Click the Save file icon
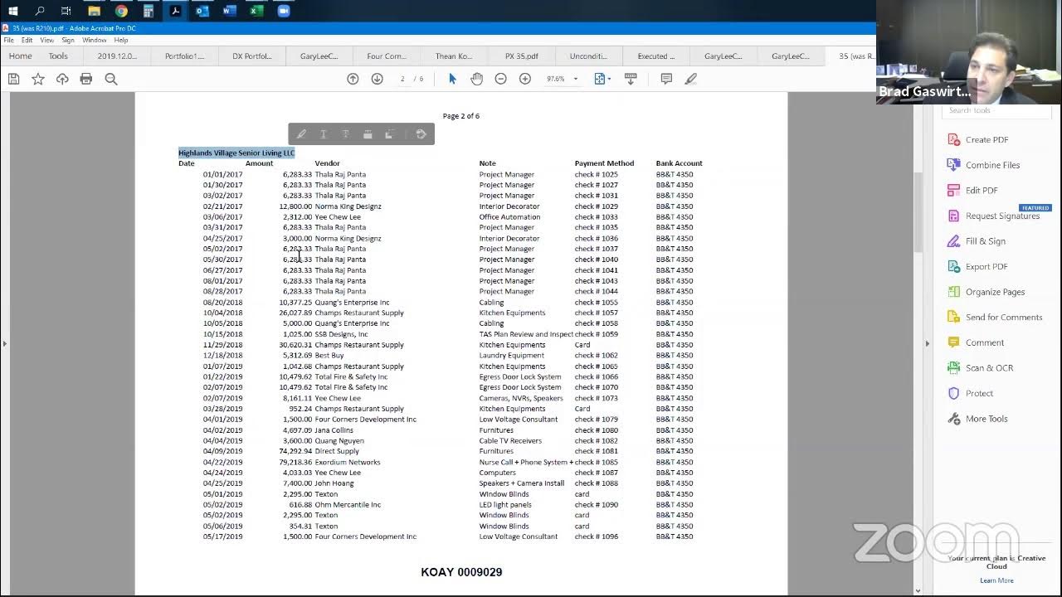 click(x=13, y=79)
